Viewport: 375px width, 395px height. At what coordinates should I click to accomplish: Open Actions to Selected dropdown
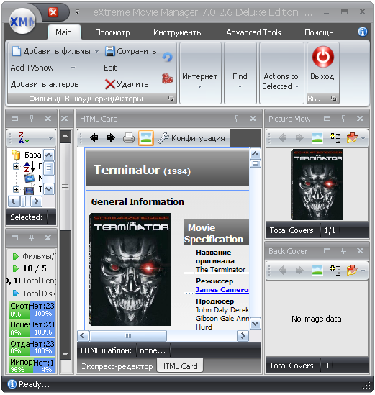click(x=281, y=73)
